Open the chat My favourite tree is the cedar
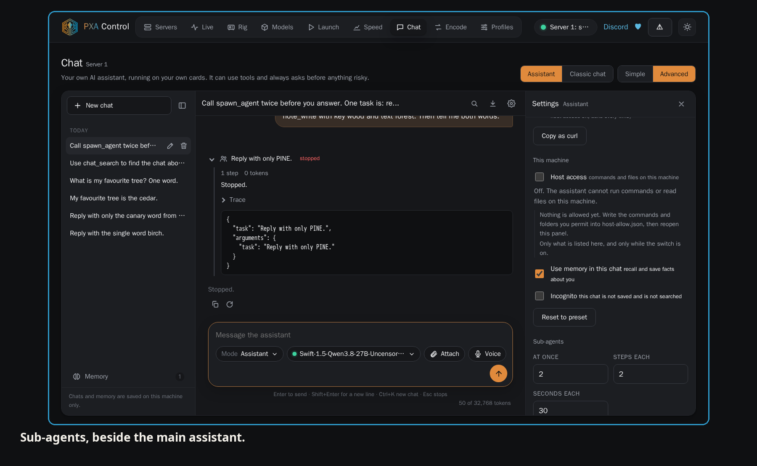This screenshot has width=757, height=466. (x=128, y=198)
